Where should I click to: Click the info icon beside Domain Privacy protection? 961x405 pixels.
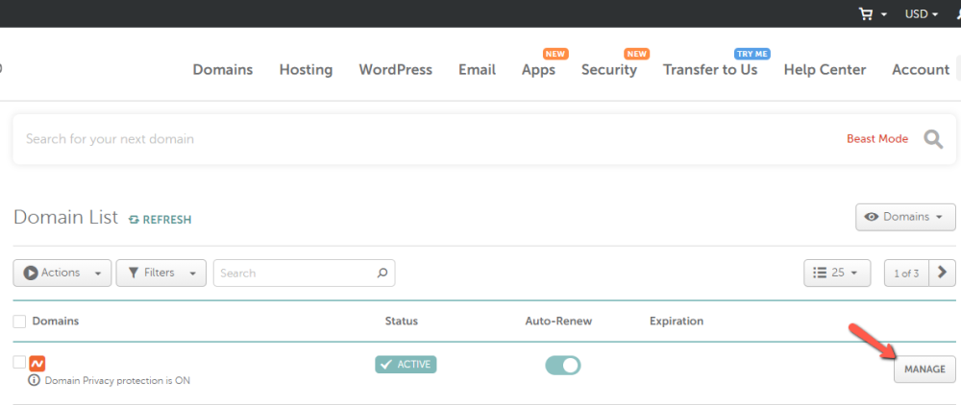point(35,381)
